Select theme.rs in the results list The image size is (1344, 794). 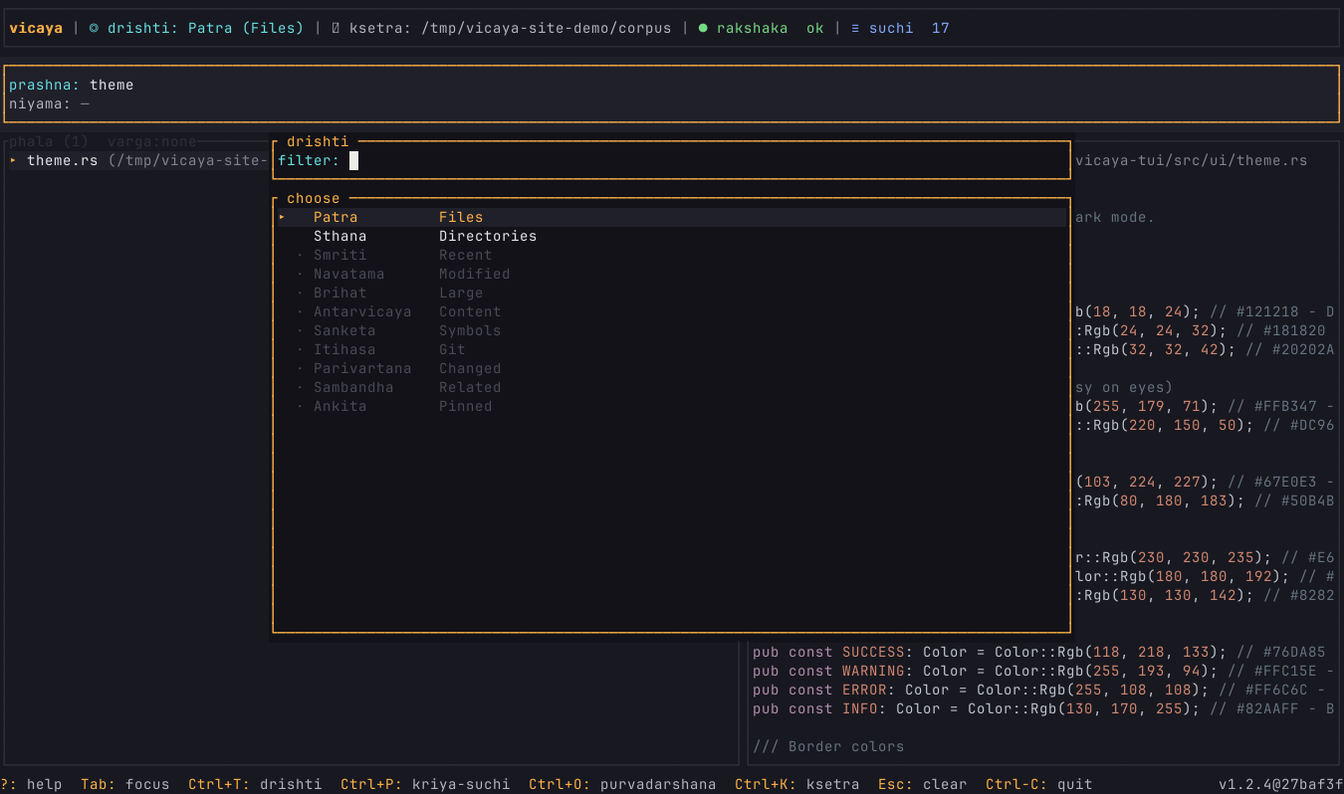point(139,160)
